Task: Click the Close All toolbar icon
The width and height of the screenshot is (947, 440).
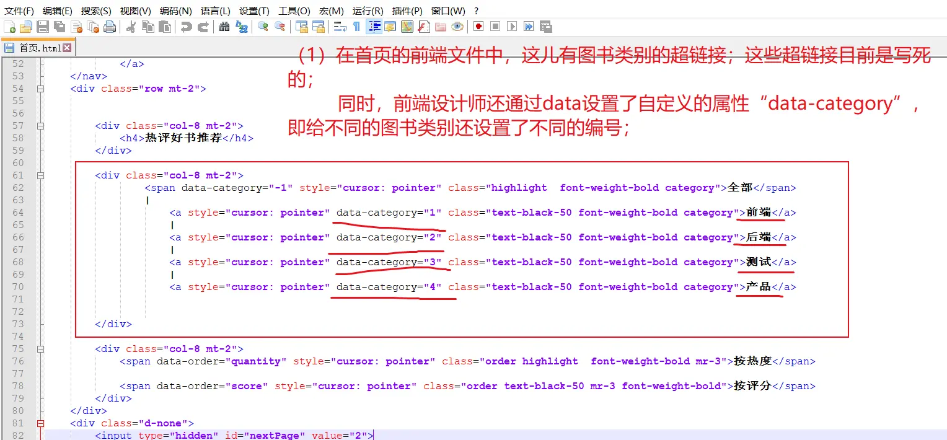Action: pyautogui.click(x=93, y=27)
